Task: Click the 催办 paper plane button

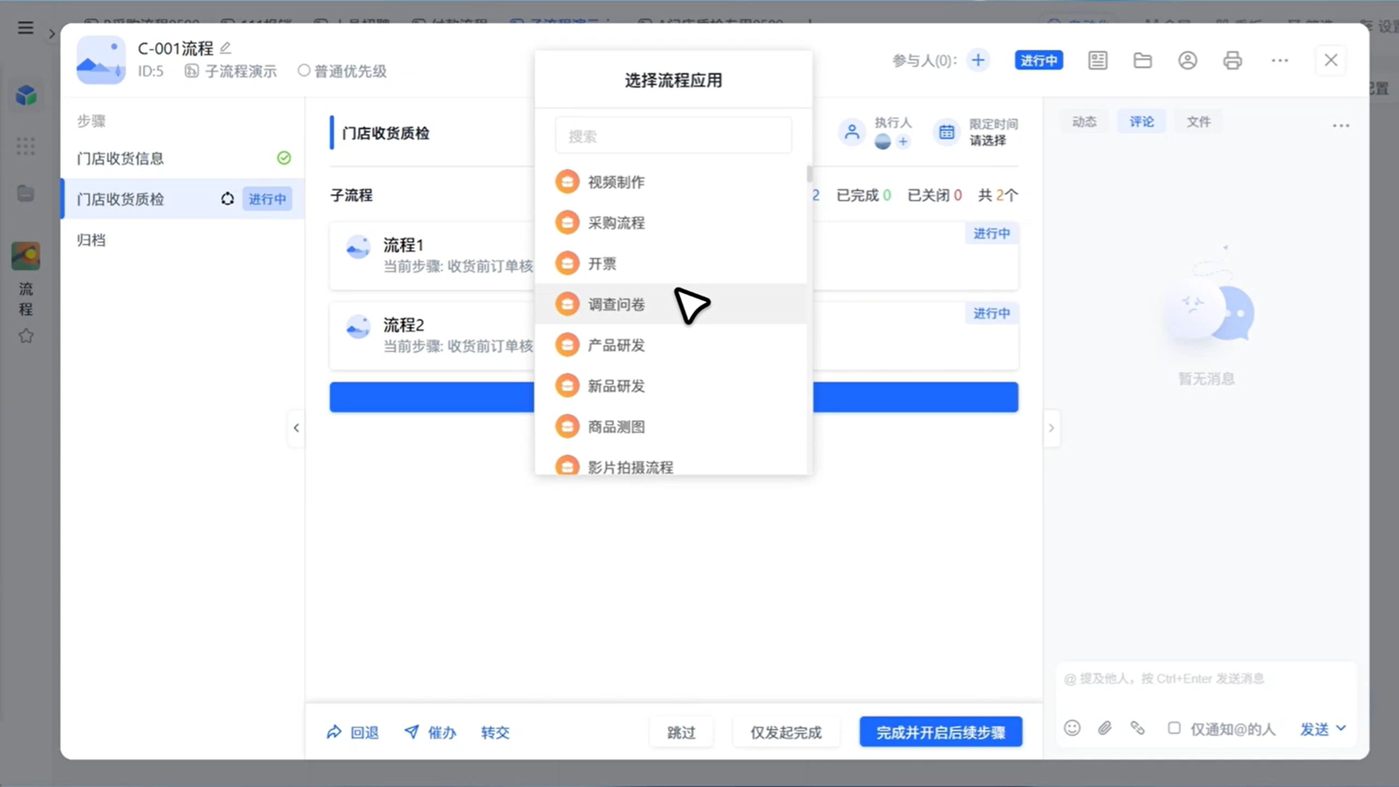Action: tap(430, 732)
